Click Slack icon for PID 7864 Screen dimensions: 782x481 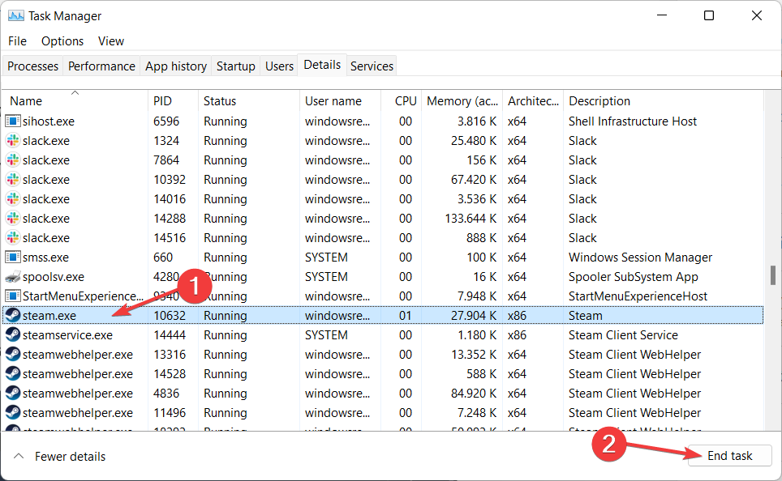13,160
